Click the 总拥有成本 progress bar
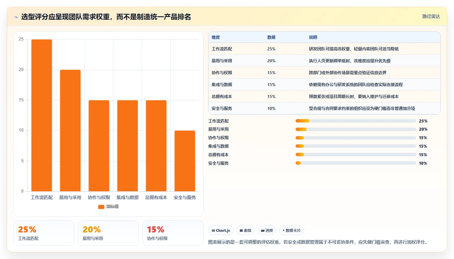The width and height of the screenshot is (454, 259). tap(356, 155)
